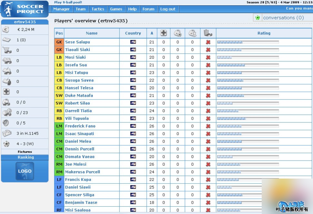Click the Play 9-ball pool link
313x214 pixels.
tap(68, 2)
